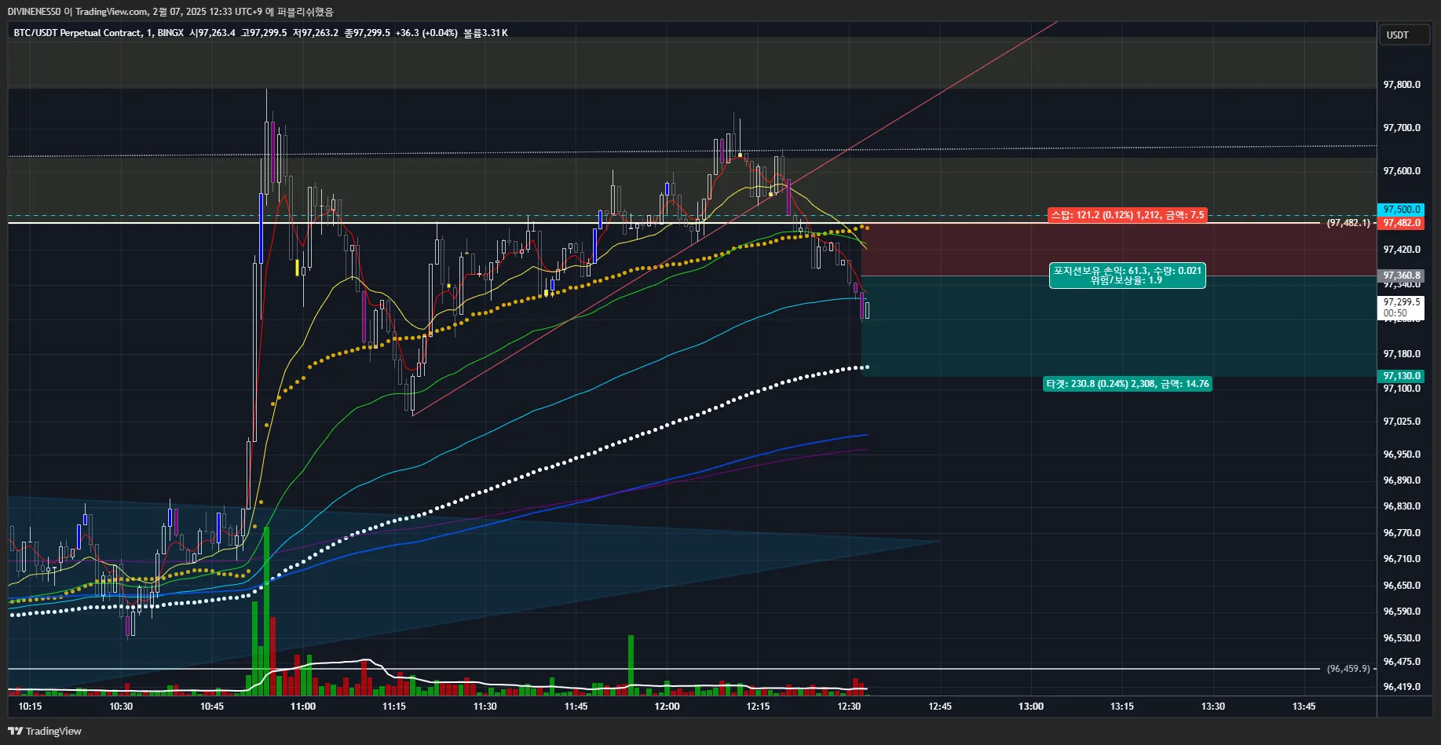
Task: Click the 97,800.0 price axis label
Action: coord(1401,85)
